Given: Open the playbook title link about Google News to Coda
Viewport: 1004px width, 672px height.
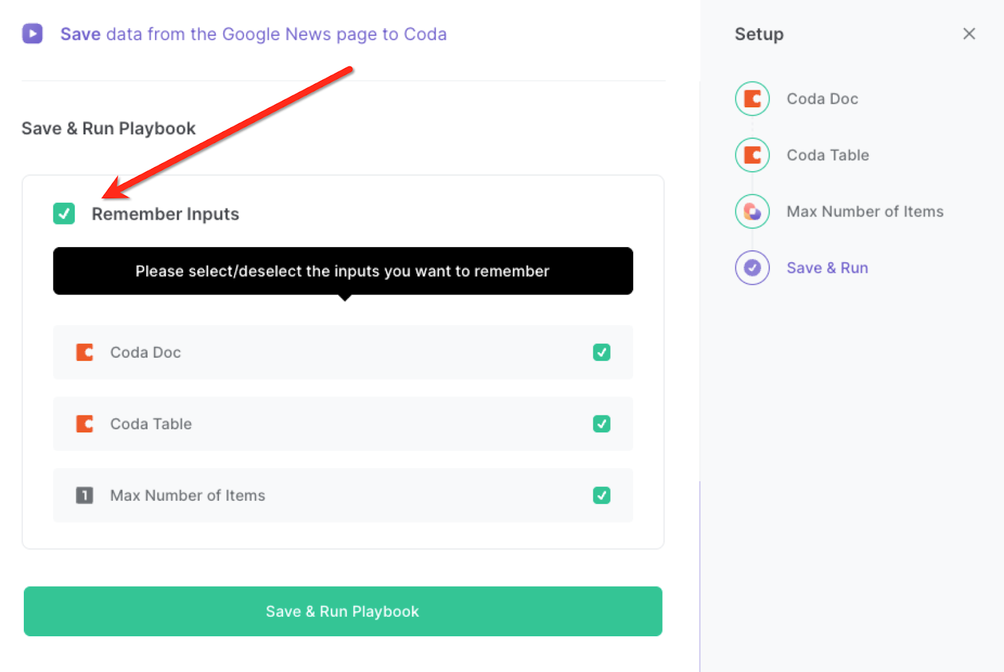Looking at the screenshot, I should coord(254,34).
